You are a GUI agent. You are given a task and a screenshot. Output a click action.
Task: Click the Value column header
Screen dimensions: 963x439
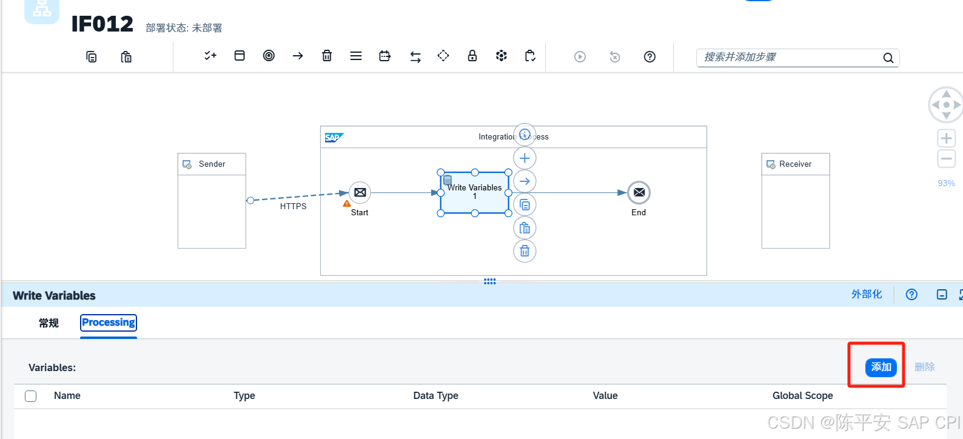coord(605,395)
